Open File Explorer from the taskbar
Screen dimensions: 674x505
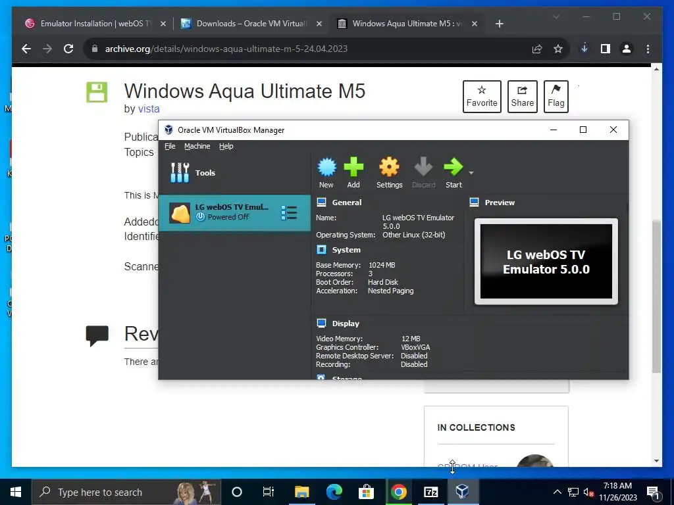coord(301,492)
